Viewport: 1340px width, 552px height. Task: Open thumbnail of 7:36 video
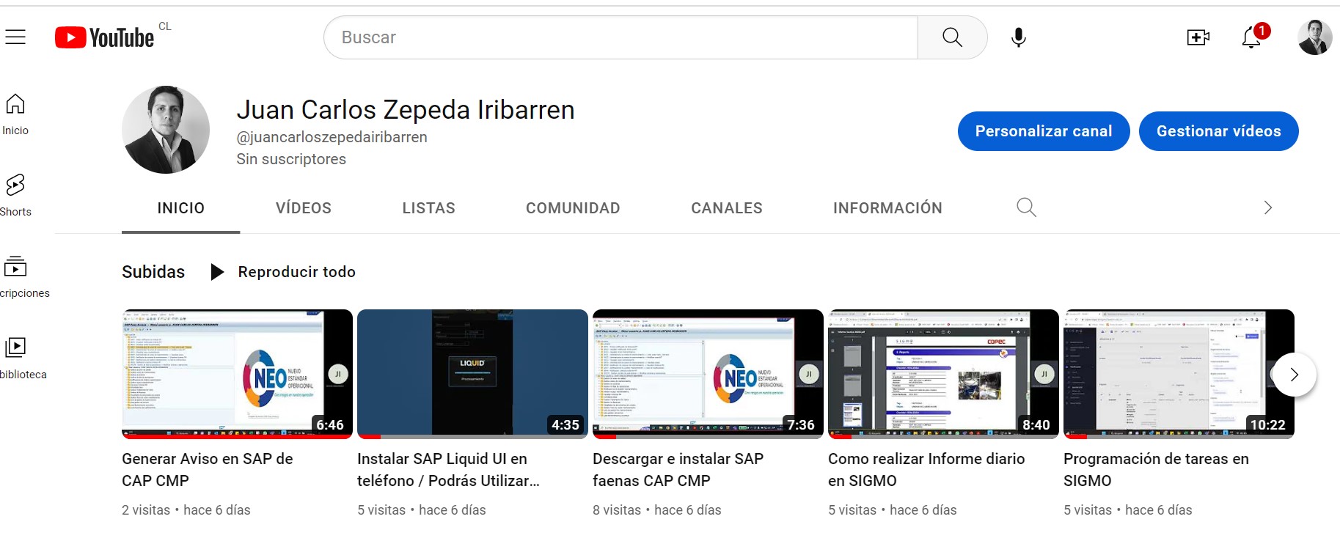(708, 374)
